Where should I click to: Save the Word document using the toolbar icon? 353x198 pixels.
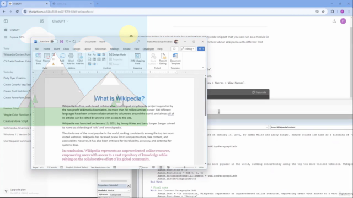61,42
